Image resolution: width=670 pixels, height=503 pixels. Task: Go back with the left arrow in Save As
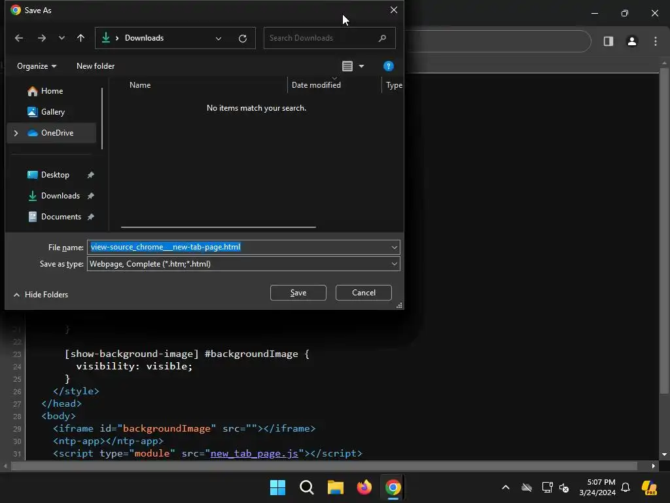[x=19, y=38]
